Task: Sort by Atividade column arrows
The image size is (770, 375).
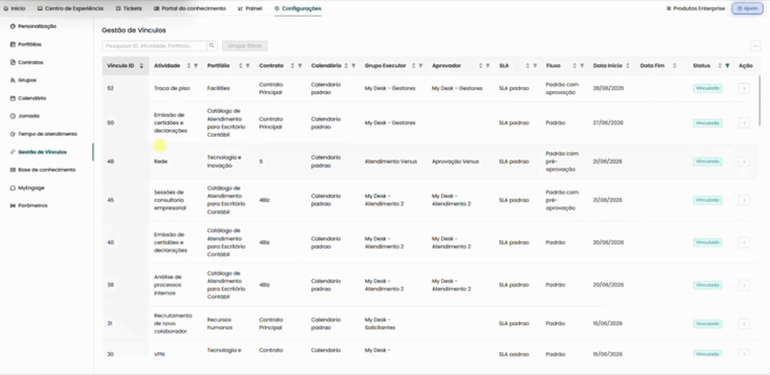Action: coord(189,65)
